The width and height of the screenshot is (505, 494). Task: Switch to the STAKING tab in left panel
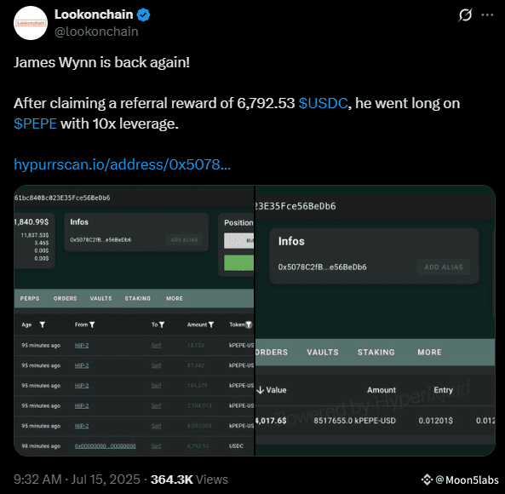click(x=137, y=298)
